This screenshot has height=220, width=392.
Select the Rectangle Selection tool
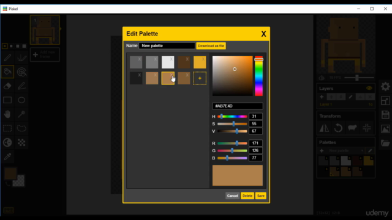coord(7,128)
